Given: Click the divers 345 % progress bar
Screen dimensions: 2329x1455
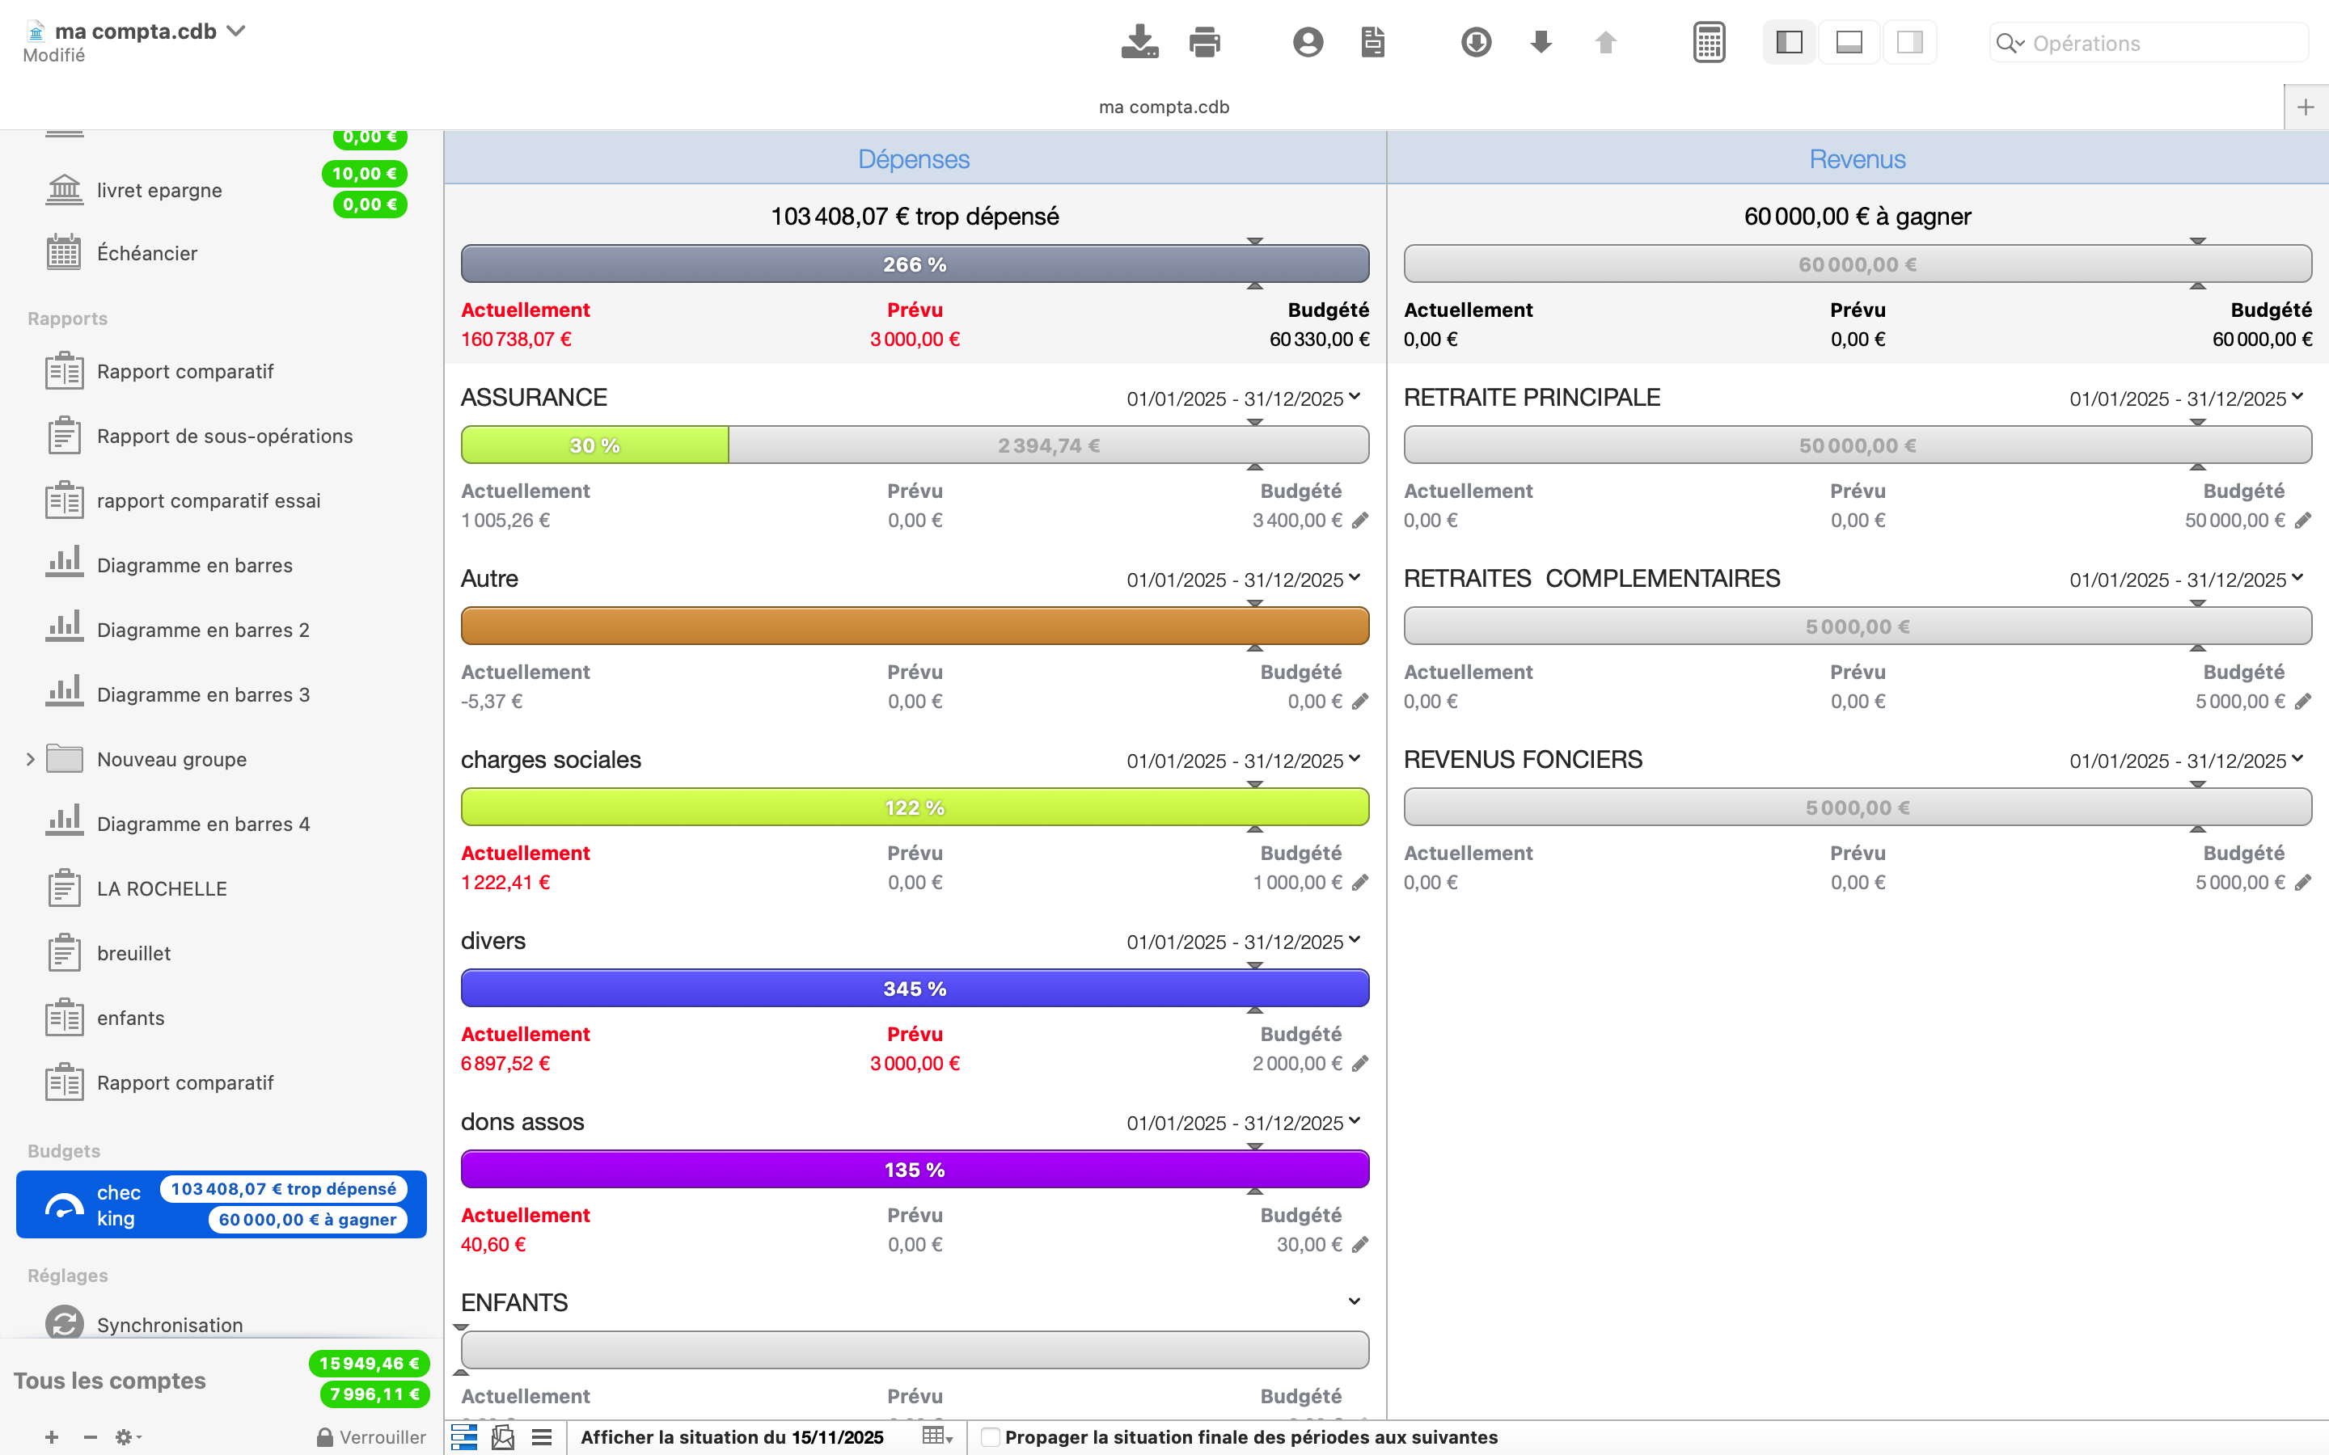Looking at the screenshot, I should tap(915, 989).
